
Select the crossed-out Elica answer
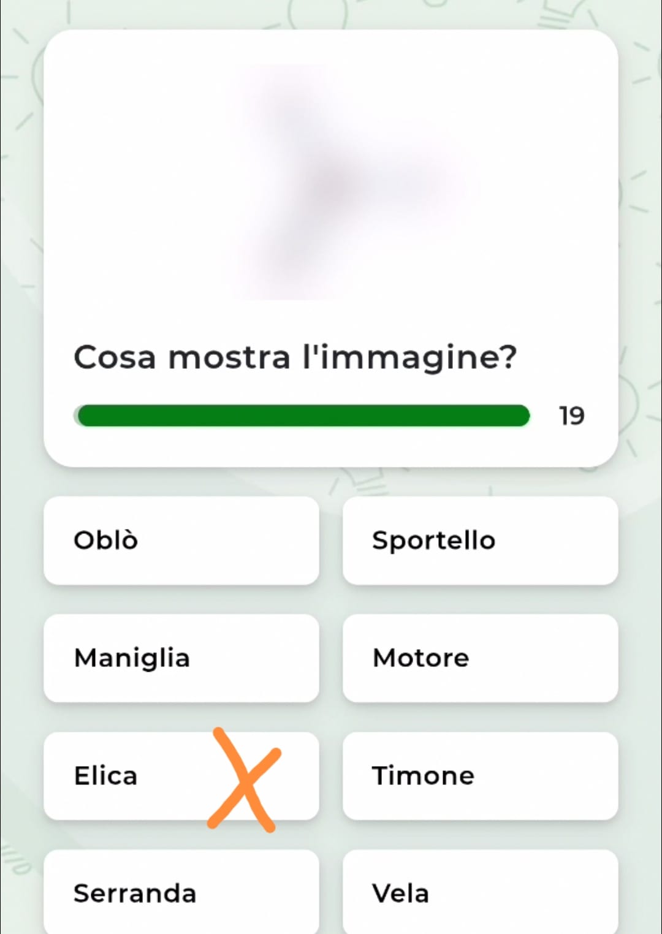coord(106,776)
